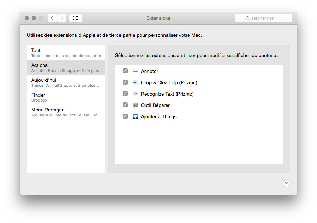Screen dimensions: 317x223
Task: Click the Crop & Clean Up (Prizmo) label
Action: pos(169,82)
